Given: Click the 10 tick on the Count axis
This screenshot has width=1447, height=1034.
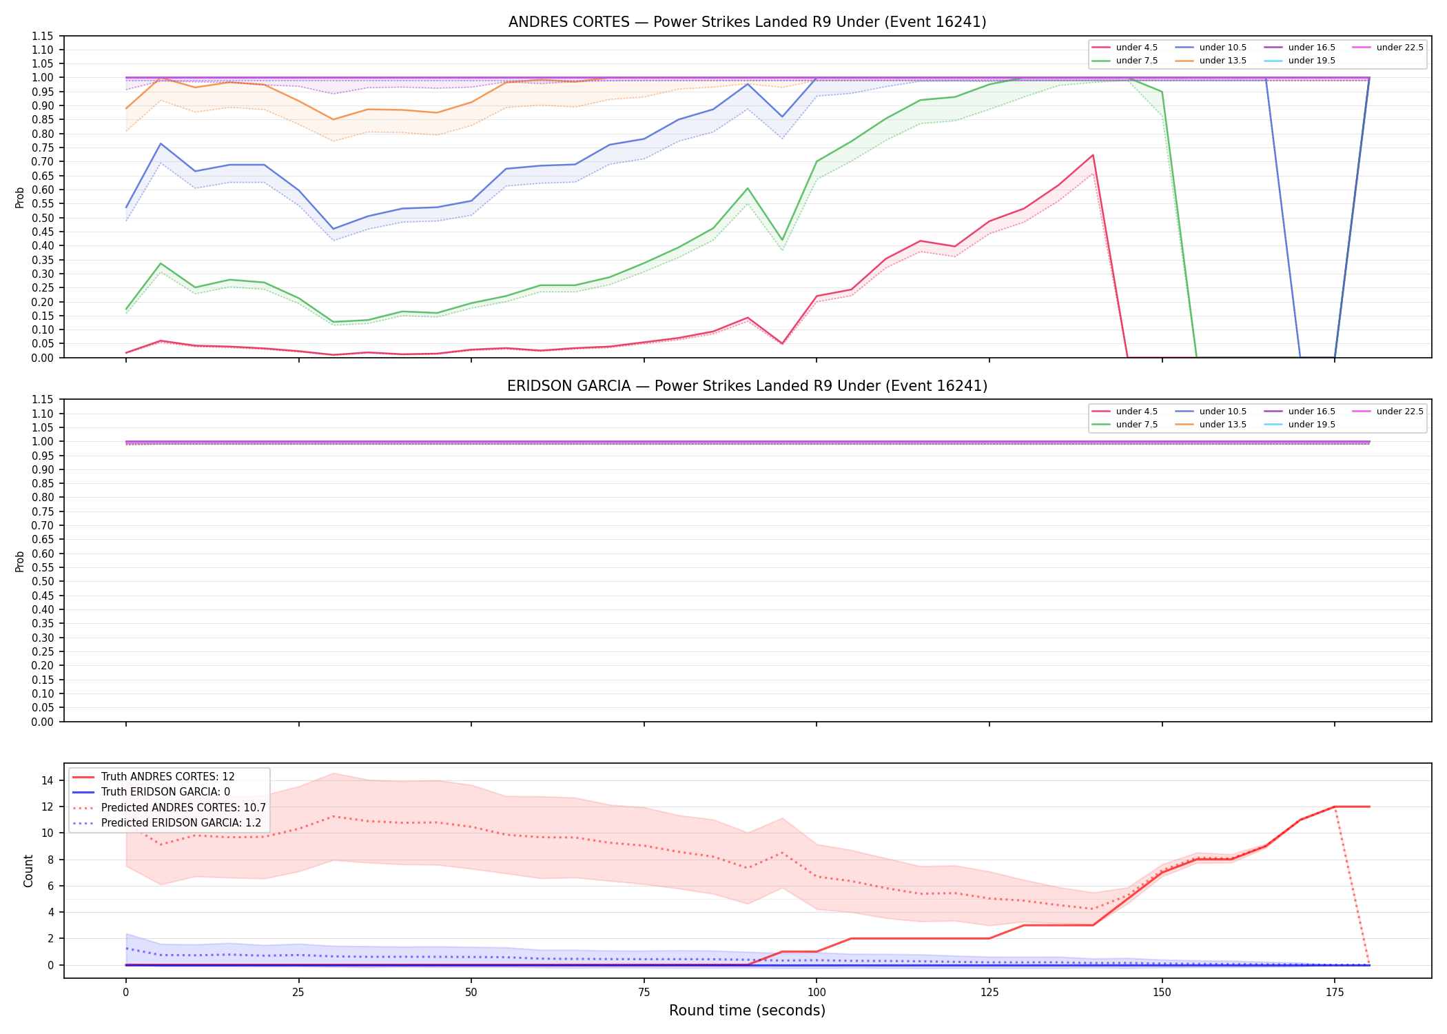Looking at the screenshot, I should click(48, 833).
